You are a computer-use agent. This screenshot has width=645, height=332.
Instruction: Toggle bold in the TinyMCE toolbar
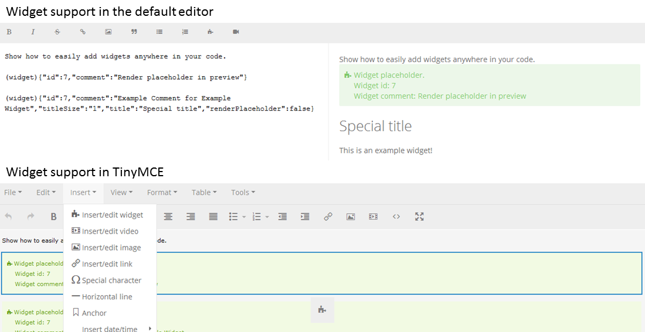[53, 217]
